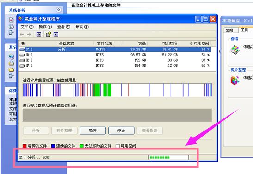
Task: Click the 133 GB free space cell
Action: pyautogui.click(x=172, y=60)
